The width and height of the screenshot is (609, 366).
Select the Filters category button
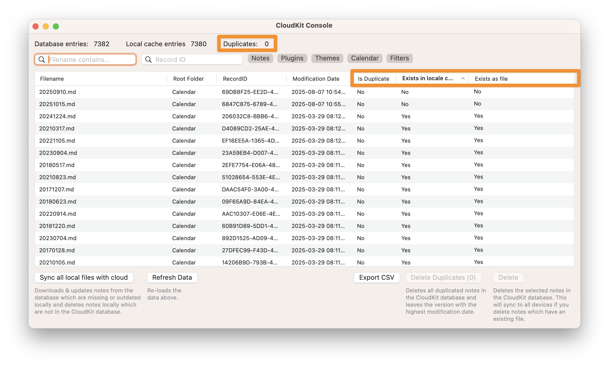click(x=399, y=58)
